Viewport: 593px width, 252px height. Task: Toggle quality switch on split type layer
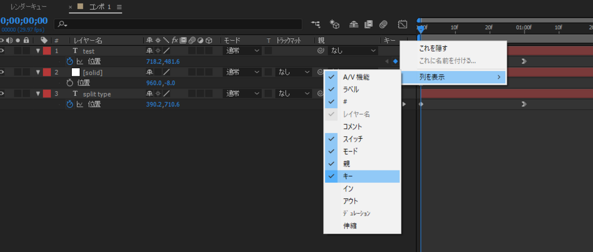(x=166, y=94)
